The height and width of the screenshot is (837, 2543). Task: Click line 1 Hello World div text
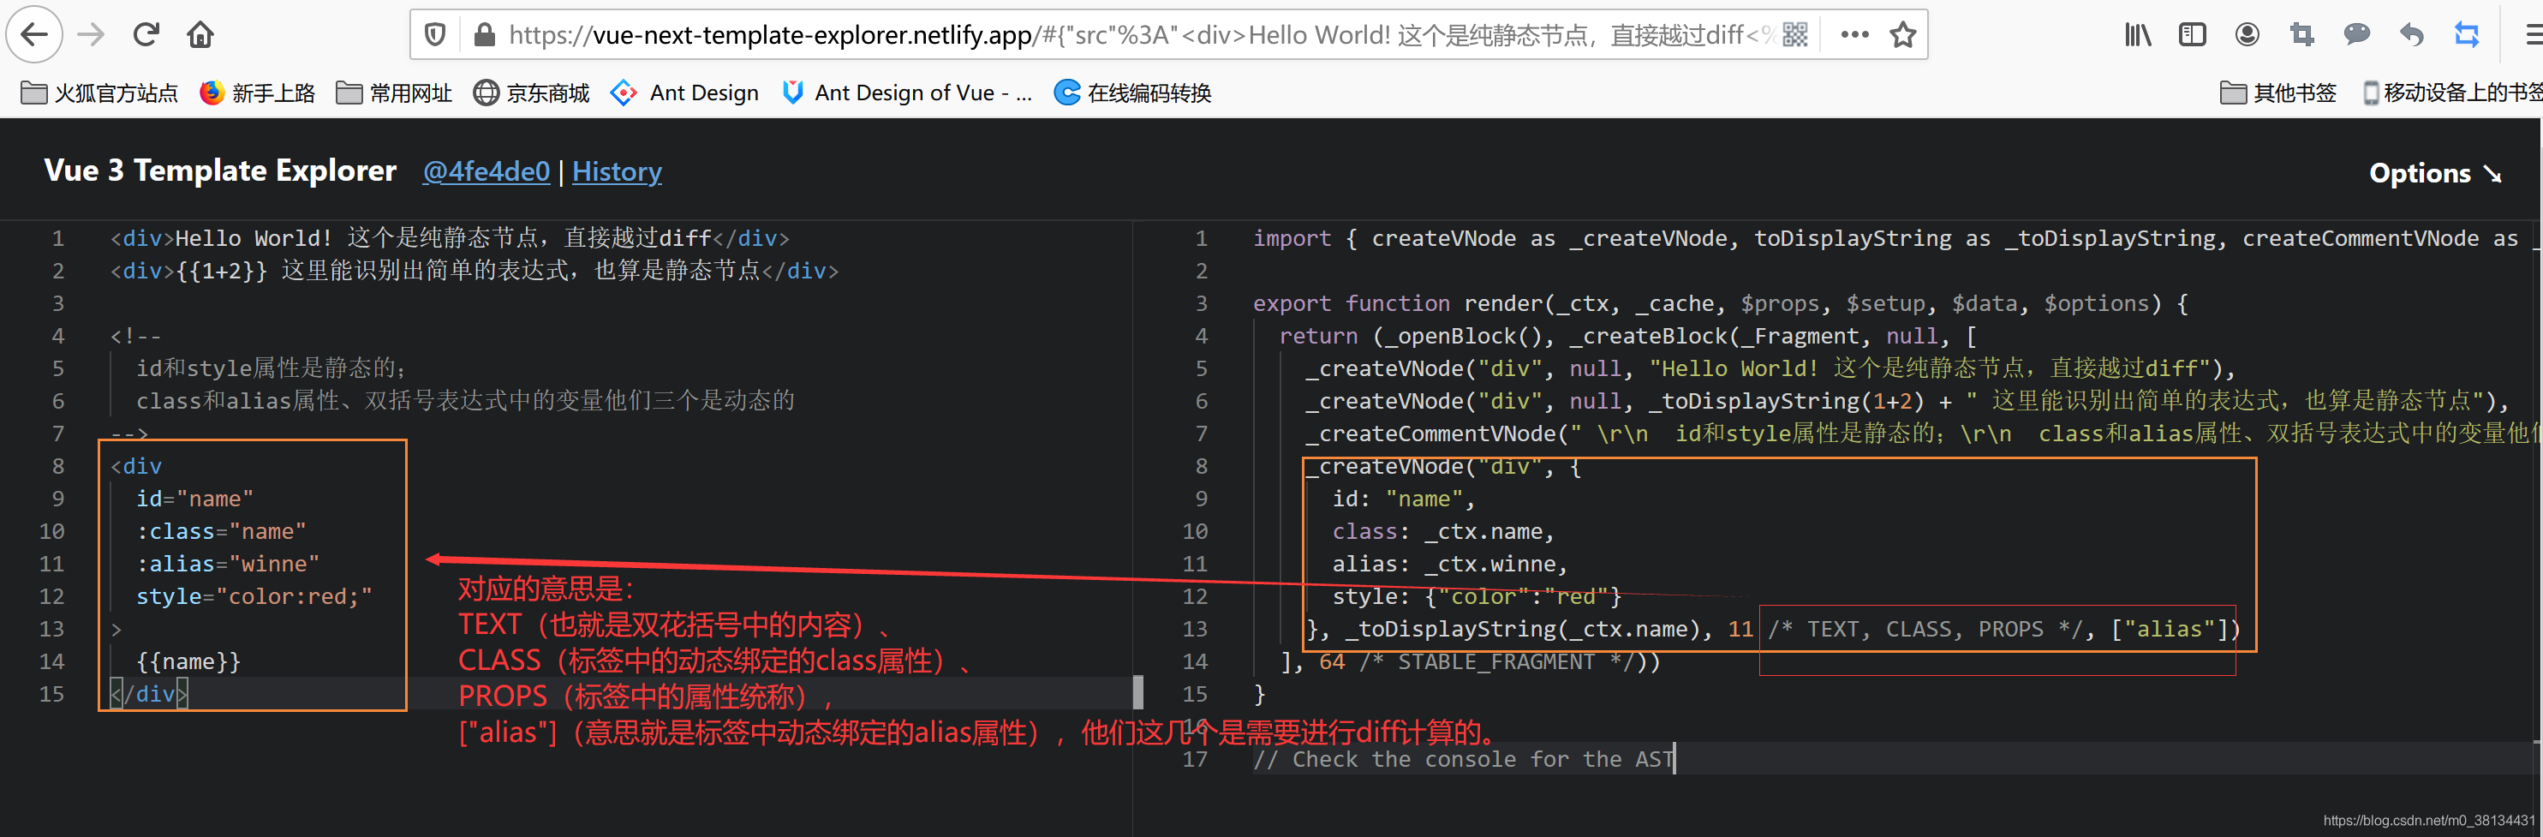pos(451,238)
